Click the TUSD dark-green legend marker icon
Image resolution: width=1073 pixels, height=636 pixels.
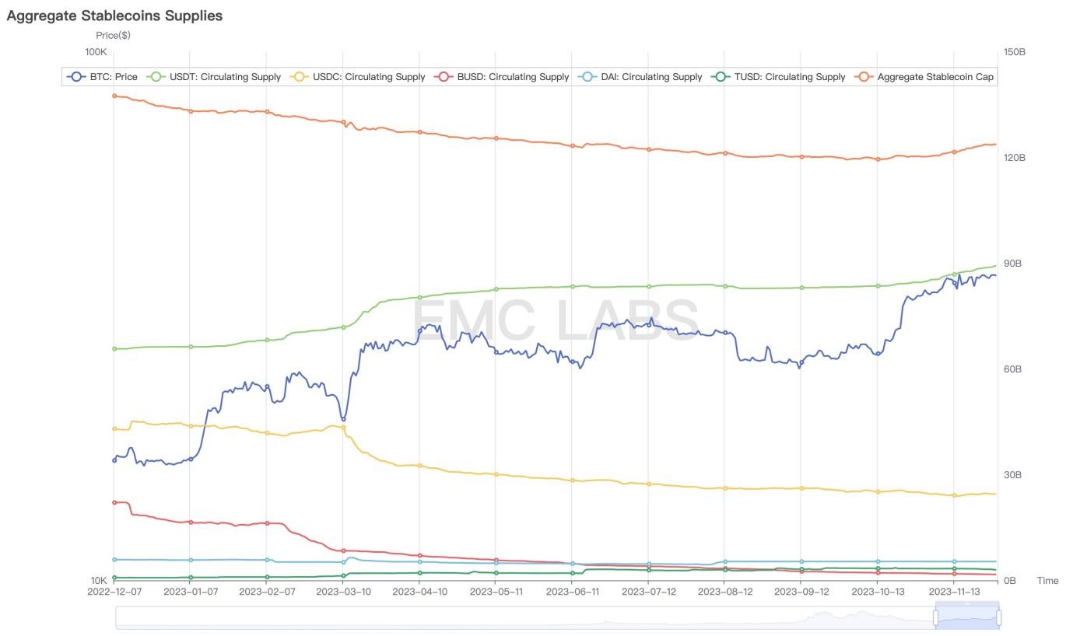(721, 77)
